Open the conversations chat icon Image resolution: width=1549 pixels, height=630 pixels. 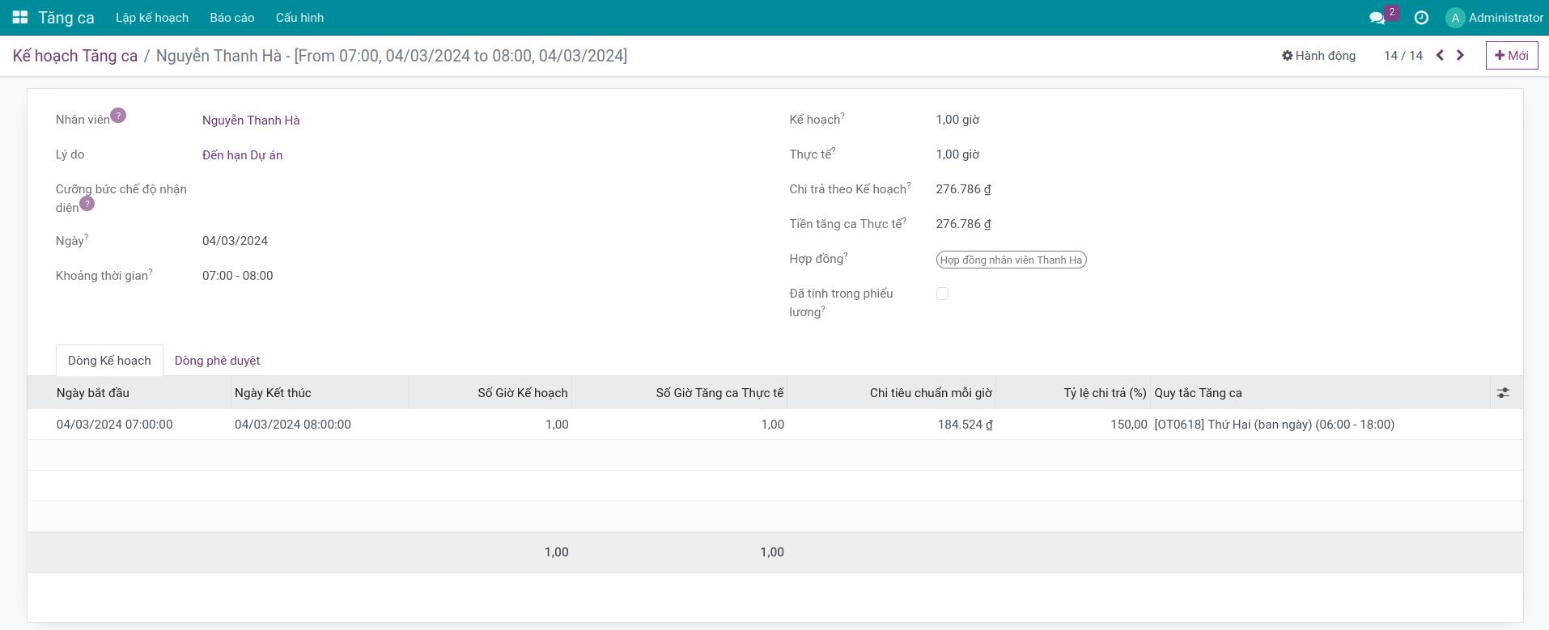1377,18
